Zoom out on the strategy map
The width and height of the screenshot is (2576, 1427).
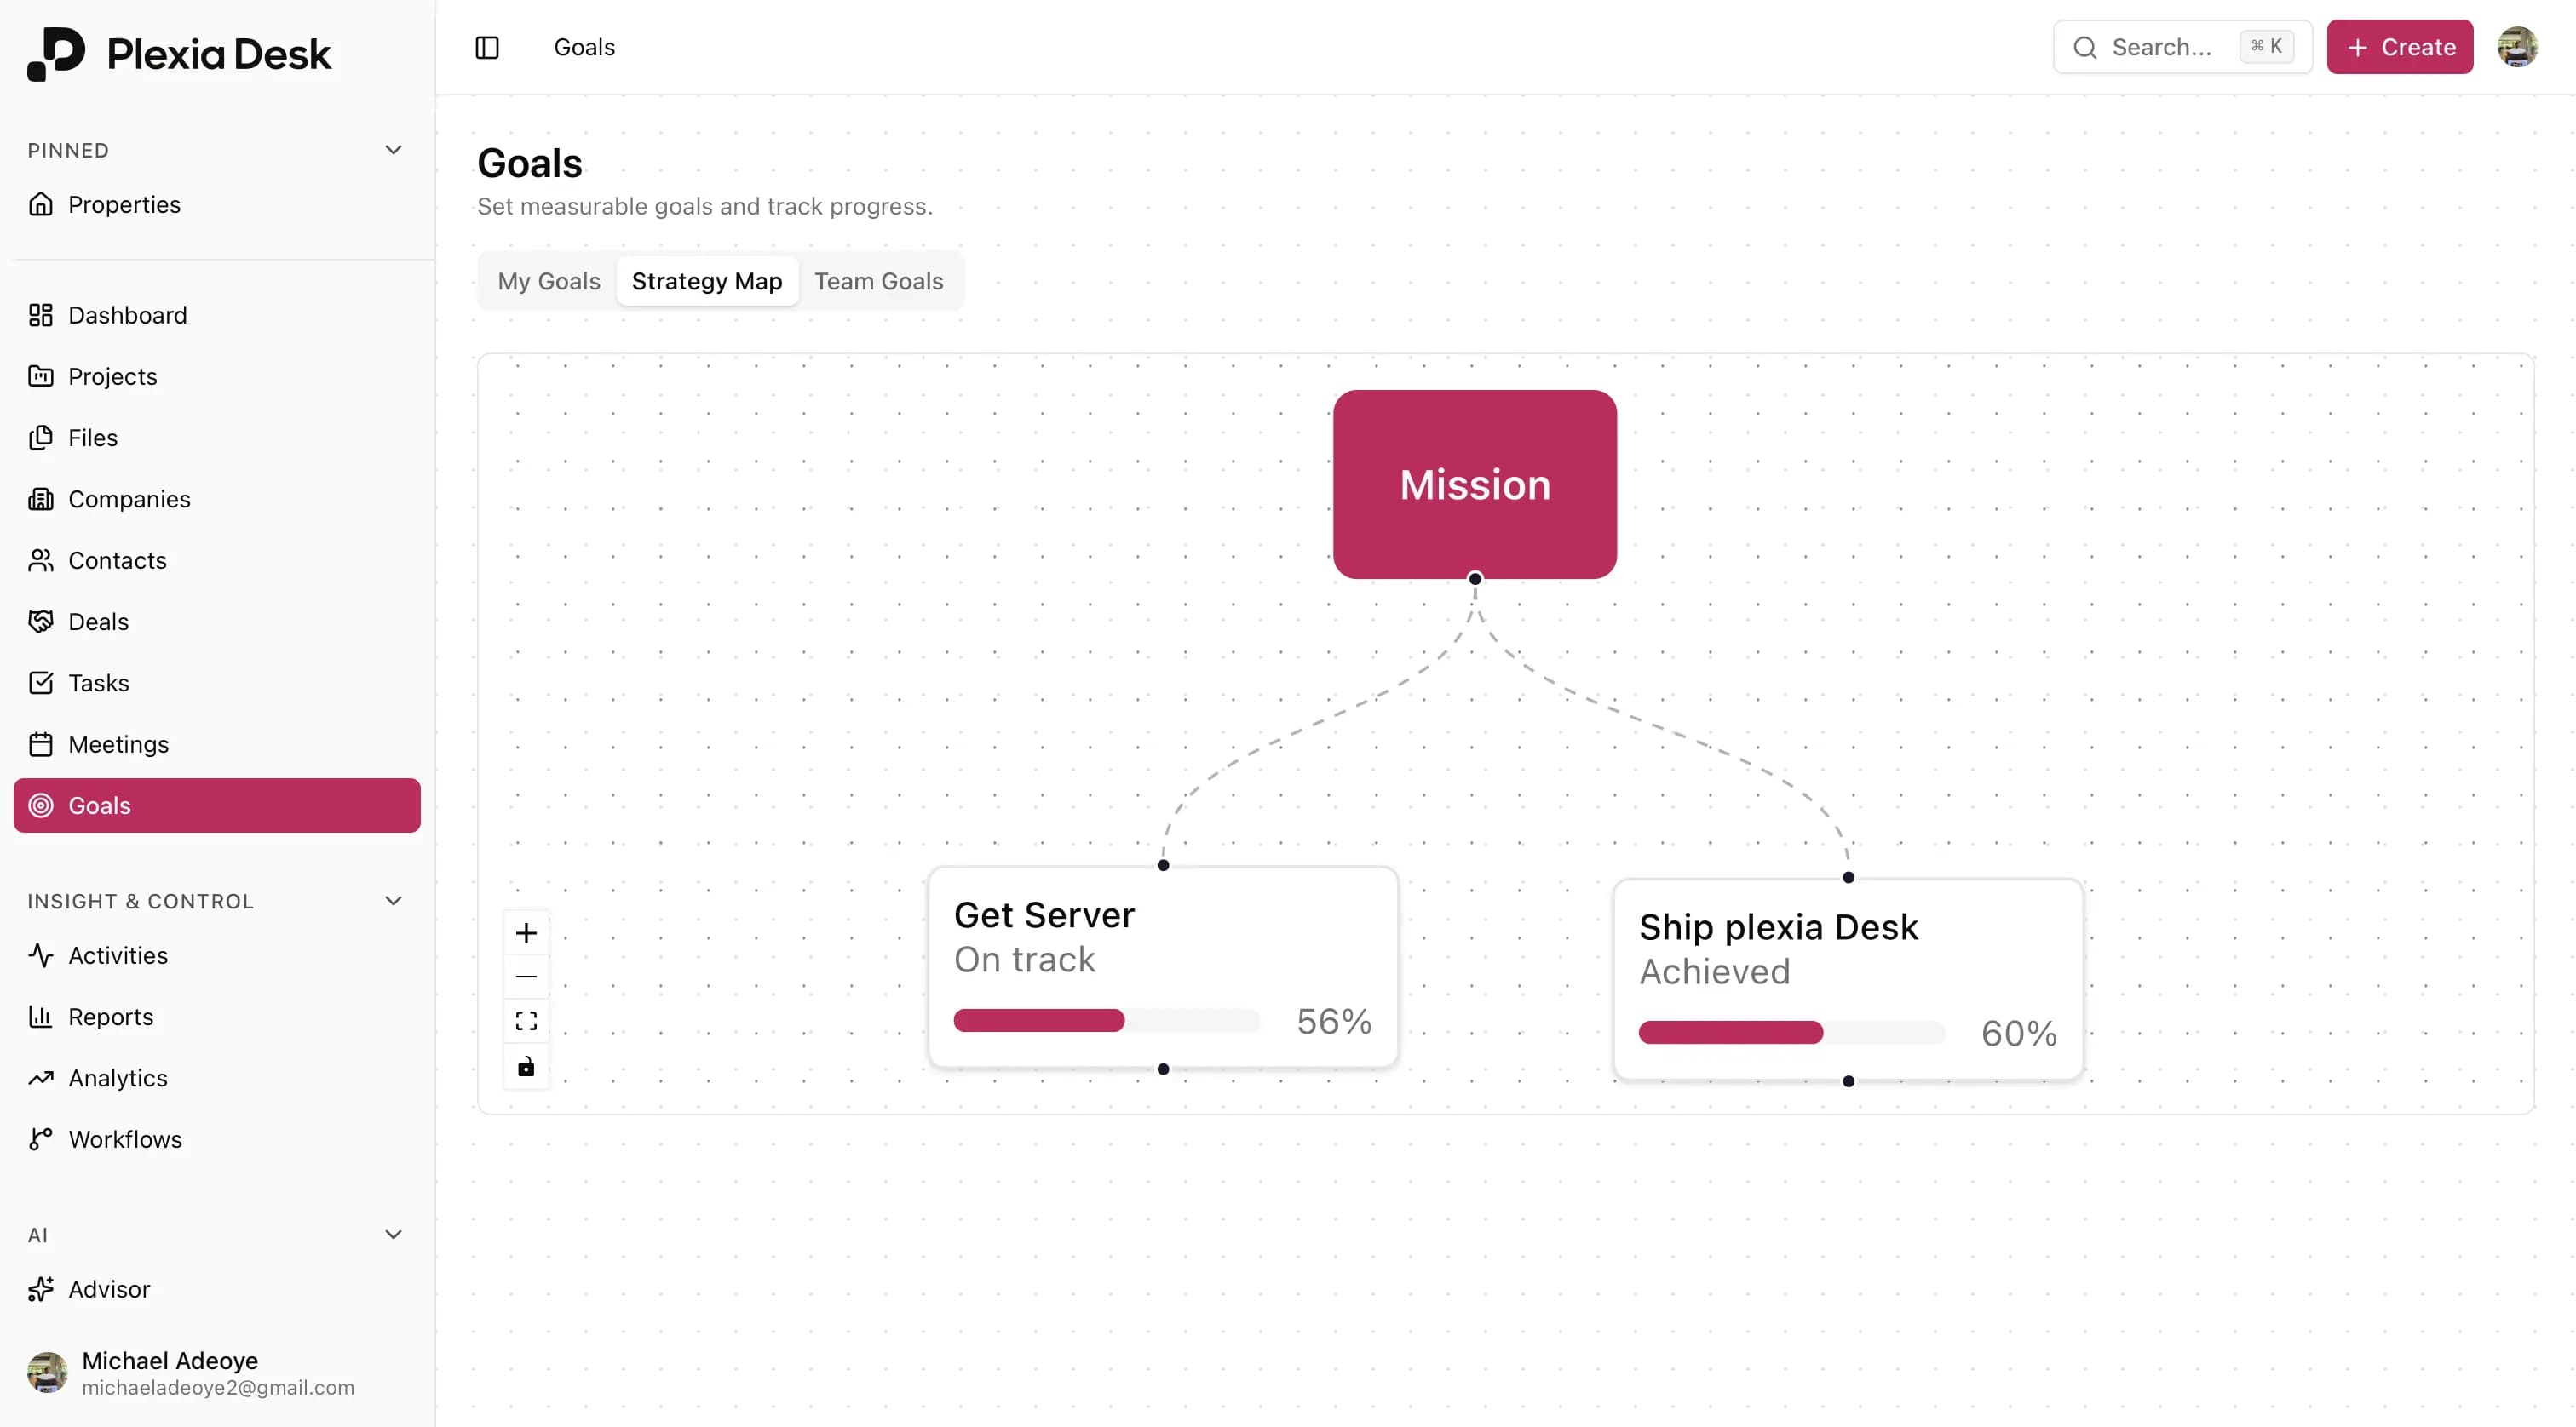(526, 977)
